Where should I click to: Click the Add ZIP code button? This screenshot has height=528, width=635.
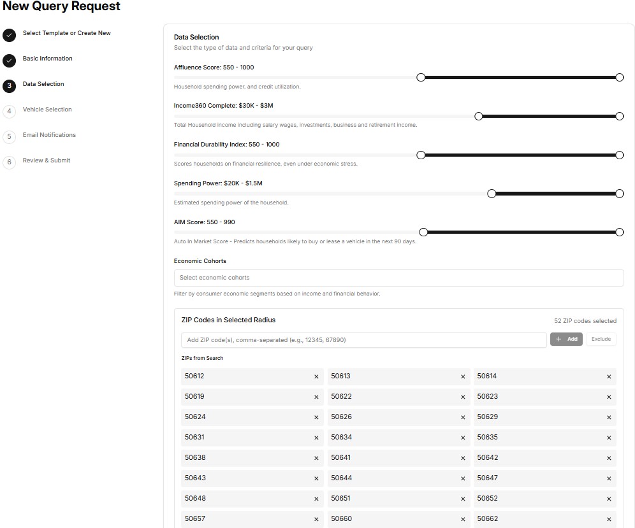(566, 339)
